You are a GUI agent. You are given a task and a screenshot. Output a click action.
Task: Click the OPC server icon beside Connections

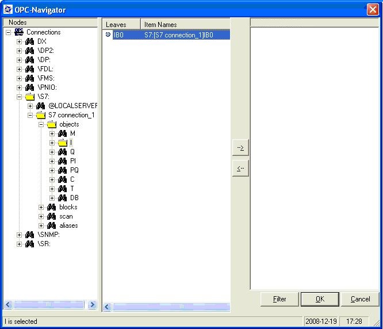coord(19,32)
